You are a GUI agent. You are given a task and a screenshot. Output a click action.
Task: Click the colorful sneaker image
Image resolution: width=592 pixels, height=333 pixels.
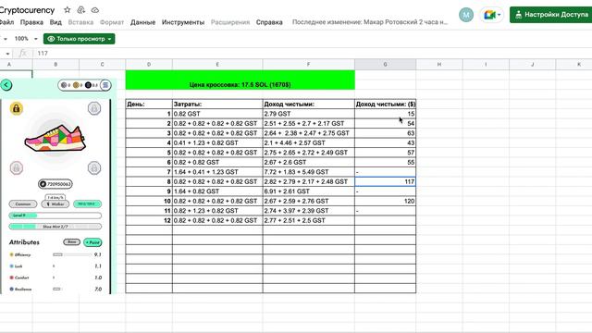pos(55,138)
